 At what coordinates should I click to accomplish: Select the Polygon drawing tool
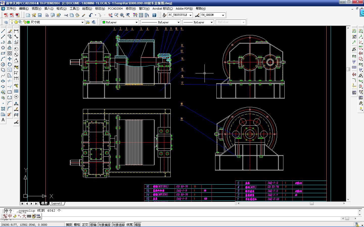pyautogui.click(x=3, y=48)
